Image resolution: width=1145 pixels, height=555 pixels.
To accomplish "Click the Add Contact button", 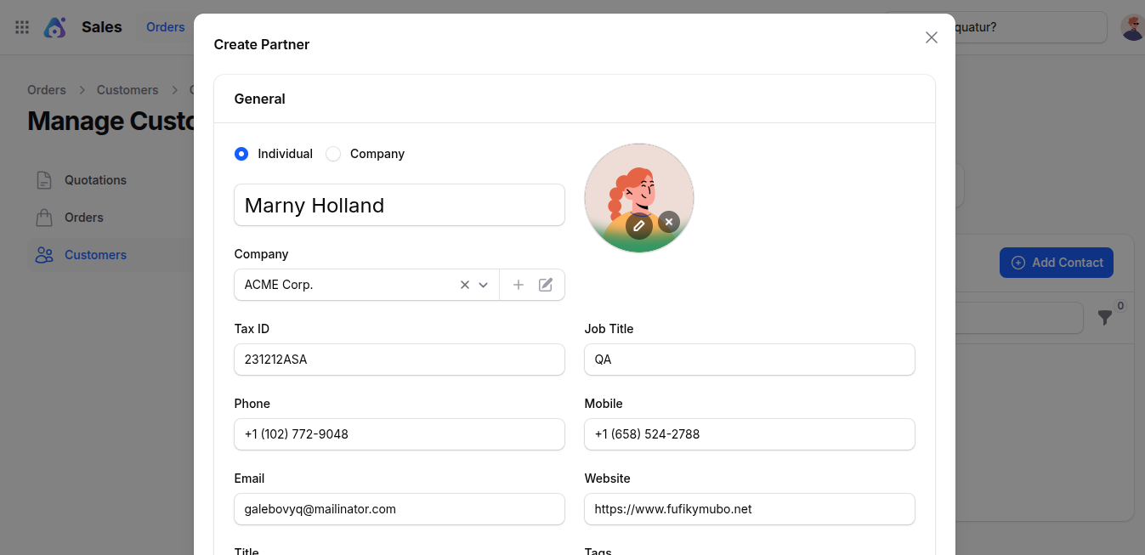I will tap(1056, 262).
